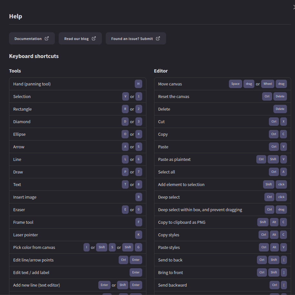Click the L key badge in the Line row
Viewport: 295px width, 295px height.
click(125, 159)
